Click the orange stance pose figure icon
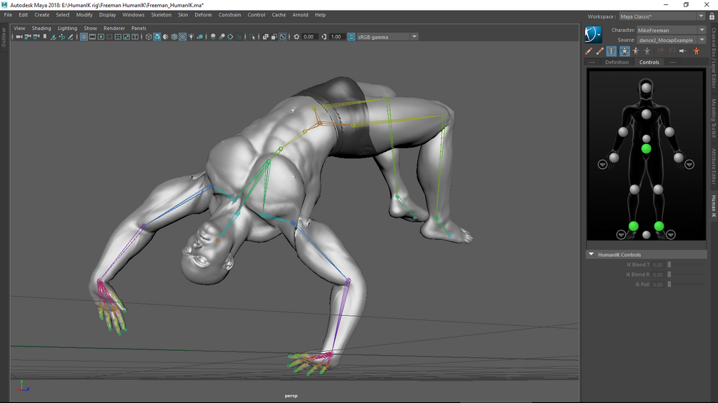 [697, 51]
